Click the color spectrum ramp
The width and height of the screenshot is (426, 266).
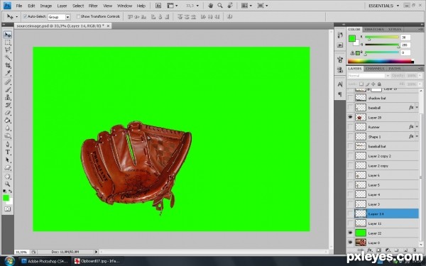[x=381, y=61]
